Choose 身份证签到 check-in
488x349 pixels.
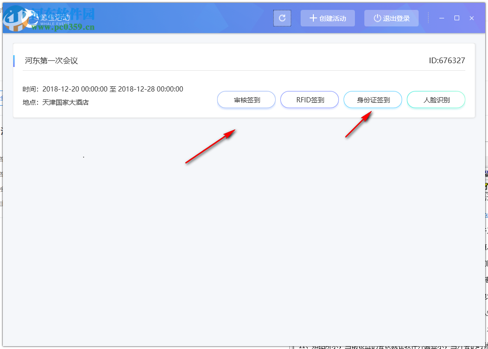pos(372,100)
